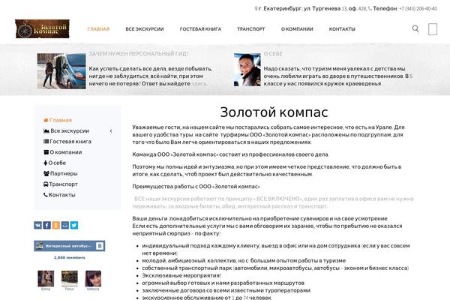Open the search magnifier icon
450x300 pixels.
415,28
